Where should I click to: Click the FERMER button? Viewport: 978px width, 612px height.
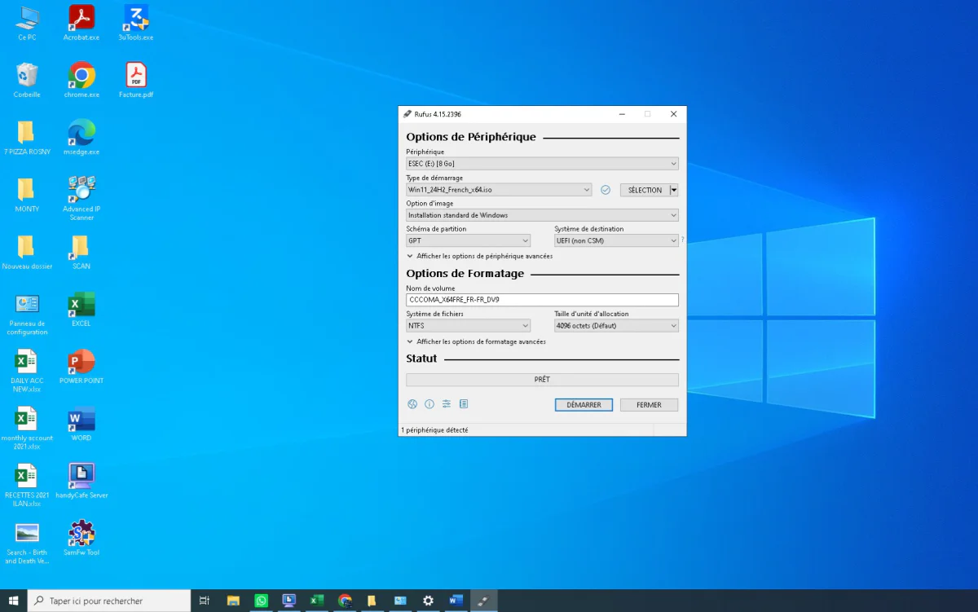pyautogui.click(x=649, y=404)
